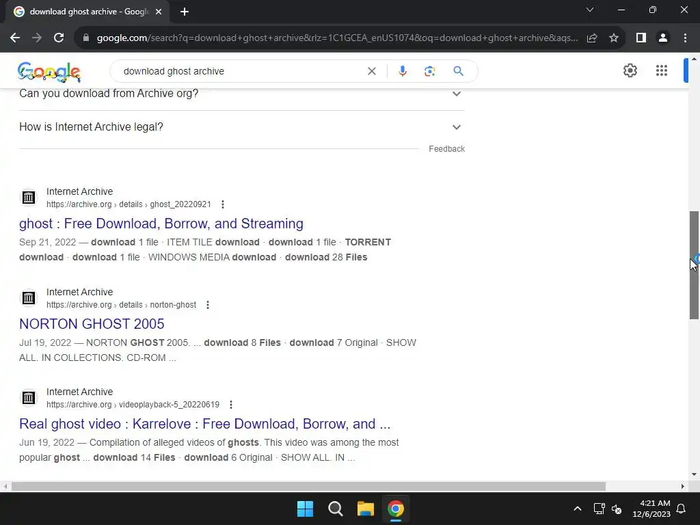The width and height of the screenshot is (700, 525).
Task: Open Real ghost video Karrelove result
Action: point(205,424)
